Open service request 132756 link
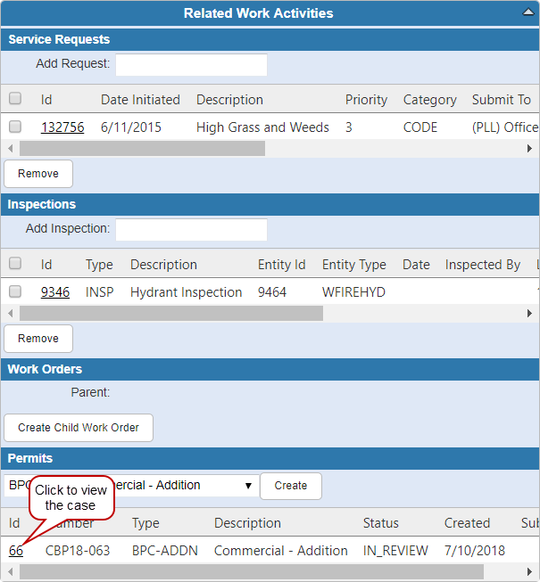This screenshot has height=582, width=540. 62,127
